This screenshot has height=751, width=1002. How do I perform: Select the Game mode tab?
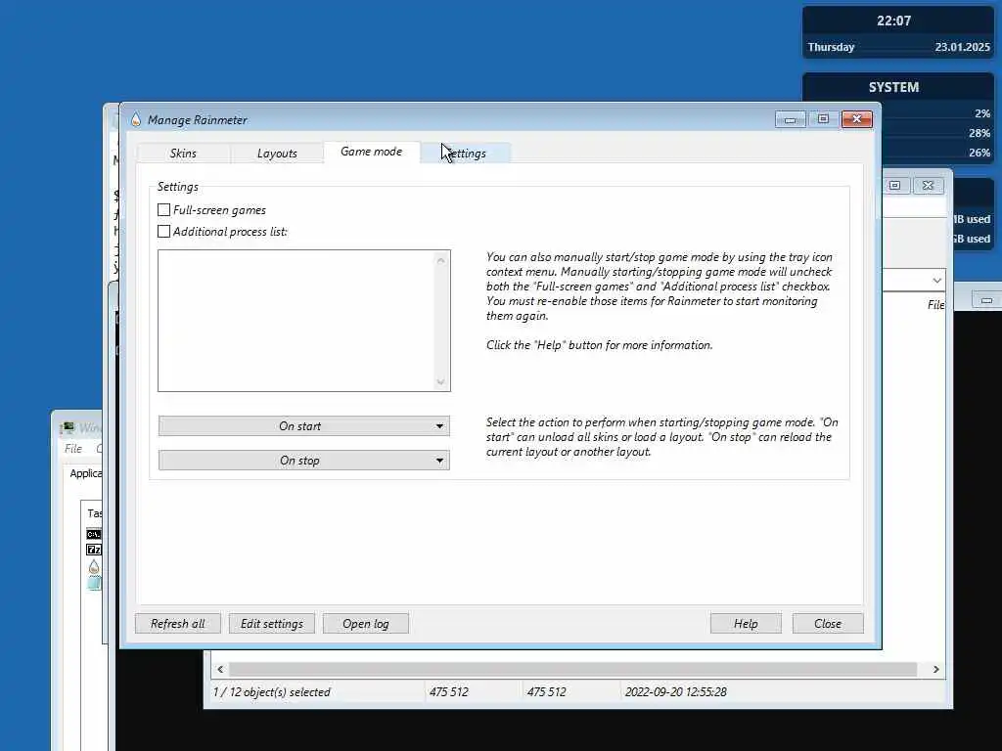tap(371, 152)
